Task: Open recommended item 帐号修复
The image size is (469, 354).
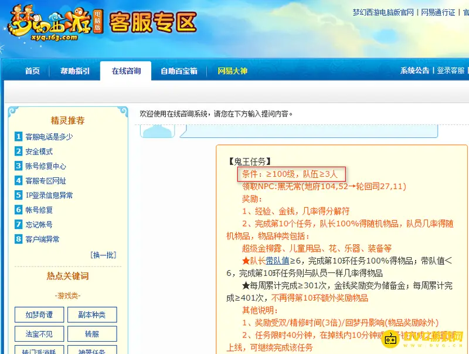Action: [39, 210]
